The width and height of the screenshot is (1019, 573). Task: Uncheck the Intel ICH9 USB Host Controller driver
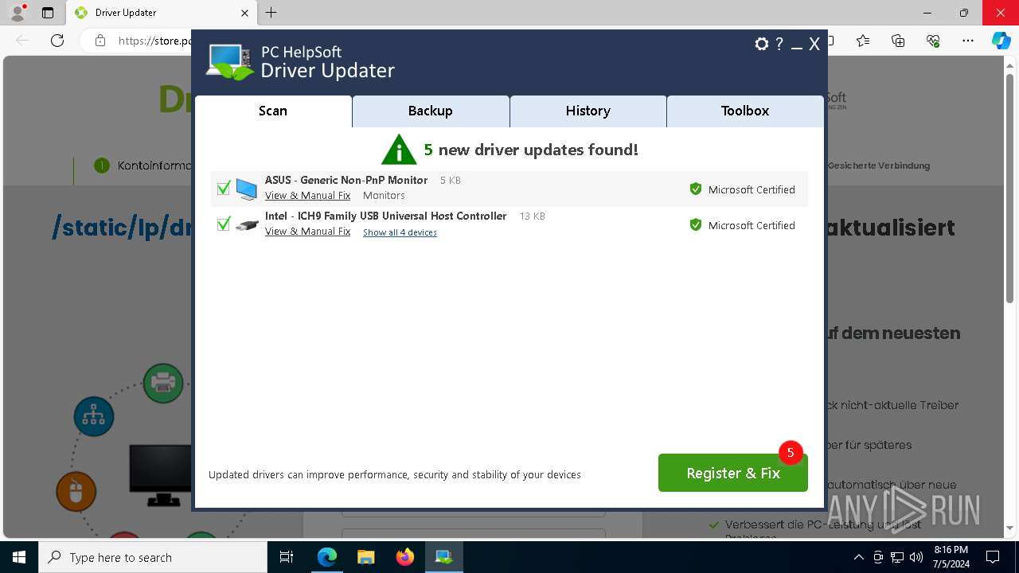(x=224, y=224)
